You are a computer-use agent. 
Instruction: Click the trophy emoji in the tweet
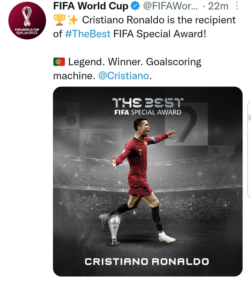click(x=59, y=20)
